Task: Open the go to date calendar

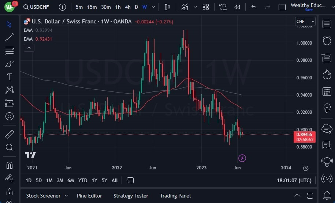Action: click(130, 180)
